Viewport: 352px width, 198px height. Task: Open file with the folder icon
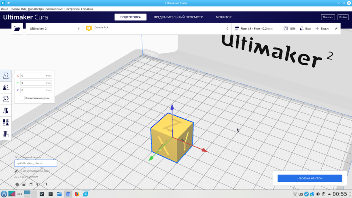click(17, 28)
